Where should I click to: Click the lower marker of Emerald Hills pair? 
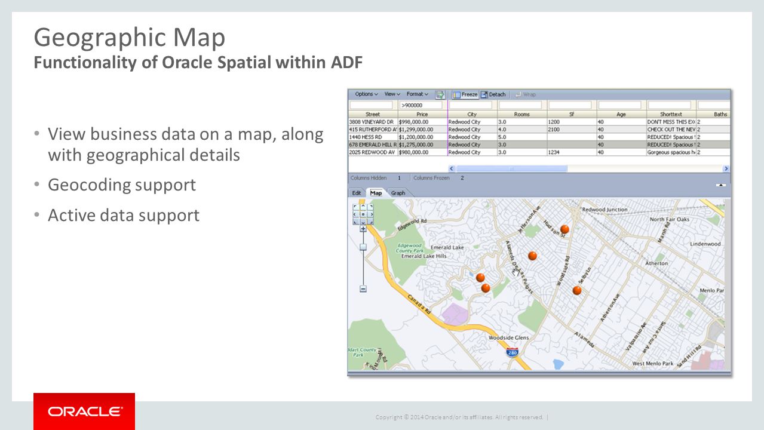click(486, 288)
